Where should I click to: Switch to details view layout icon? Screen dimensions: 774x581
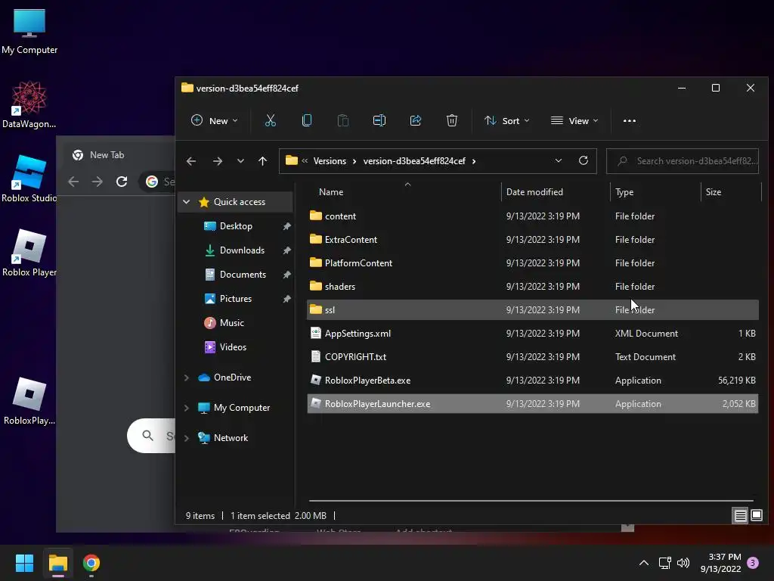coord(741,516)
